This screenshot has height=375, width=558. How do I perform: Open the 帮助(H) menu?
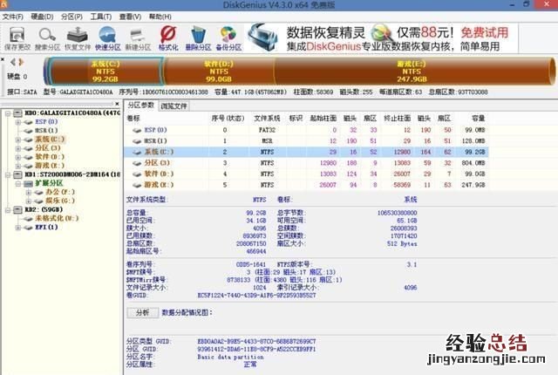click(160, 17)
